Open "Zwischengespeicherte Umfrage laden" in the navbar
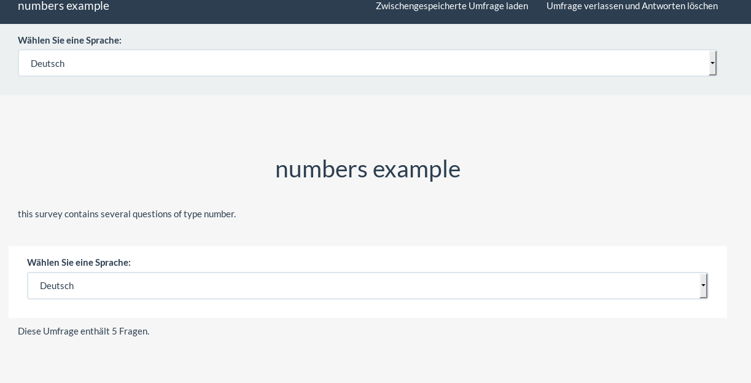This screenshot has width=751, height=383. coord(451,6)
